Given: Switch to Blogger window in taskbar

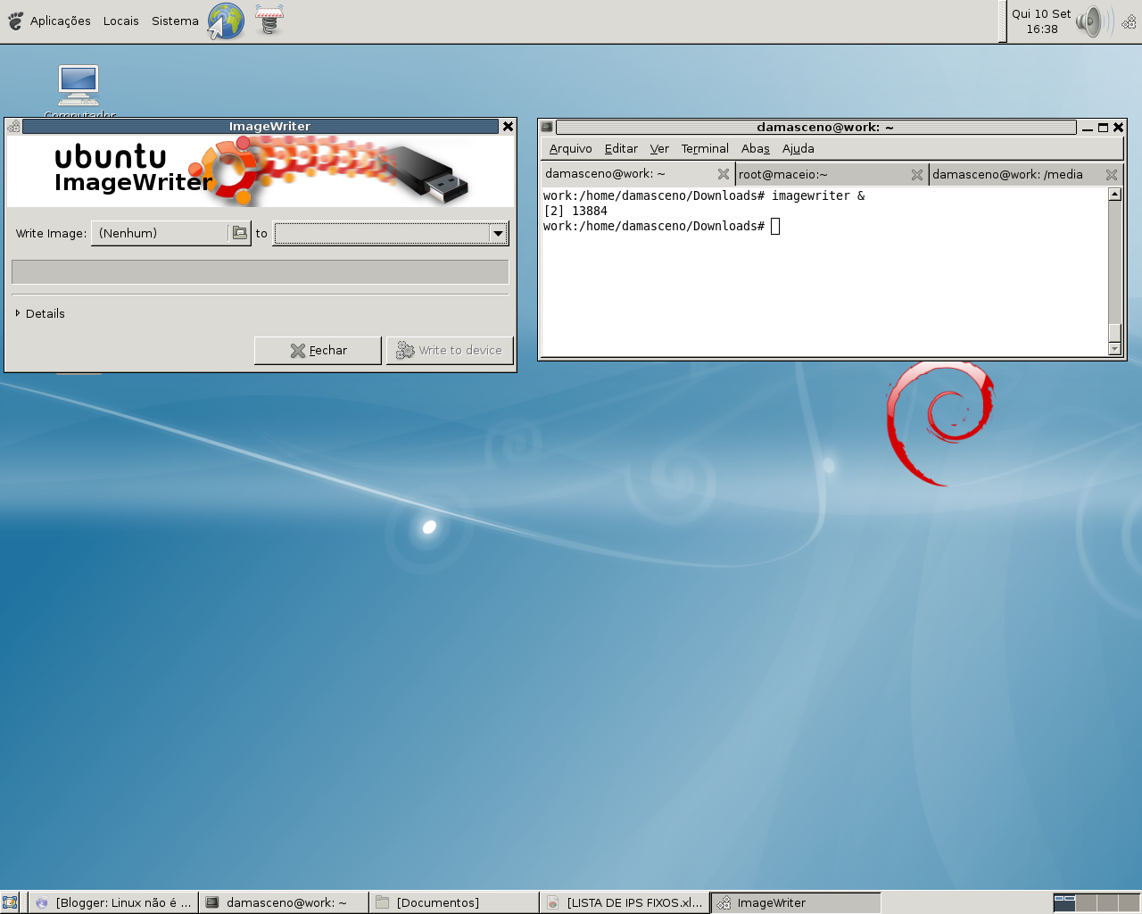Looking at the screenshot, I should pos(113,902).
